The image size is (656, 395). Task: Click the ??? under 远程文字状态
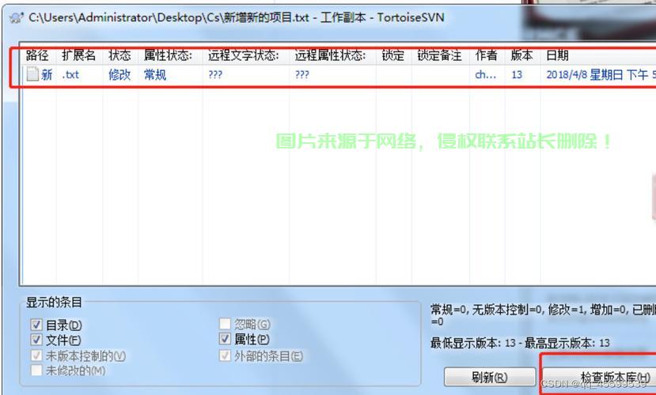point(215,75)
